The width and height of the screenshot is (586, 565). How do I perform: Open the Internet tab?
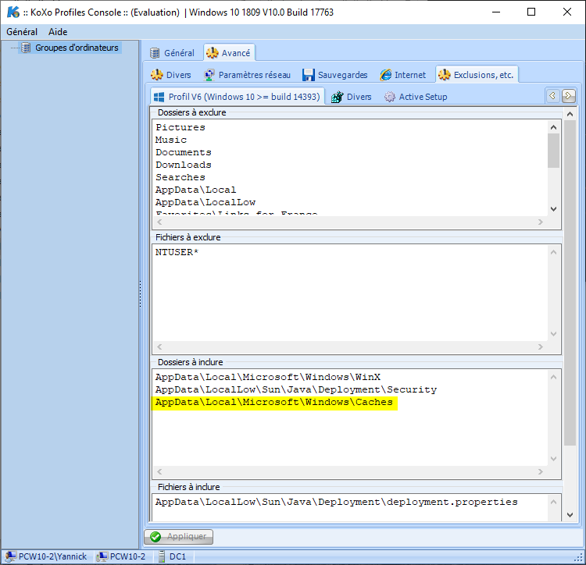[403, 75]
